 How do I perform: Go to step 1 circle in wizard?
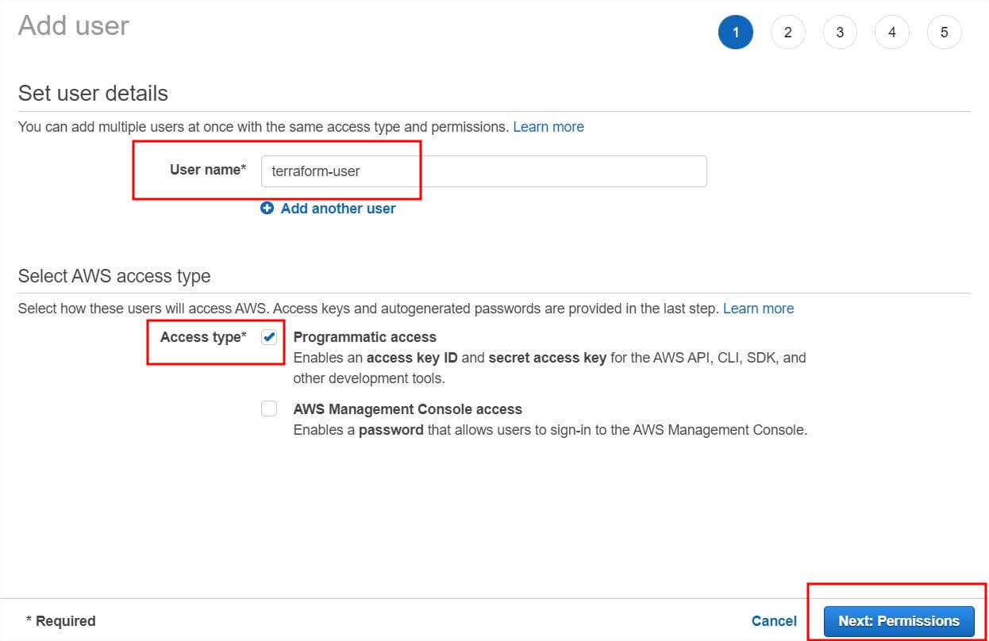[736, 33]
